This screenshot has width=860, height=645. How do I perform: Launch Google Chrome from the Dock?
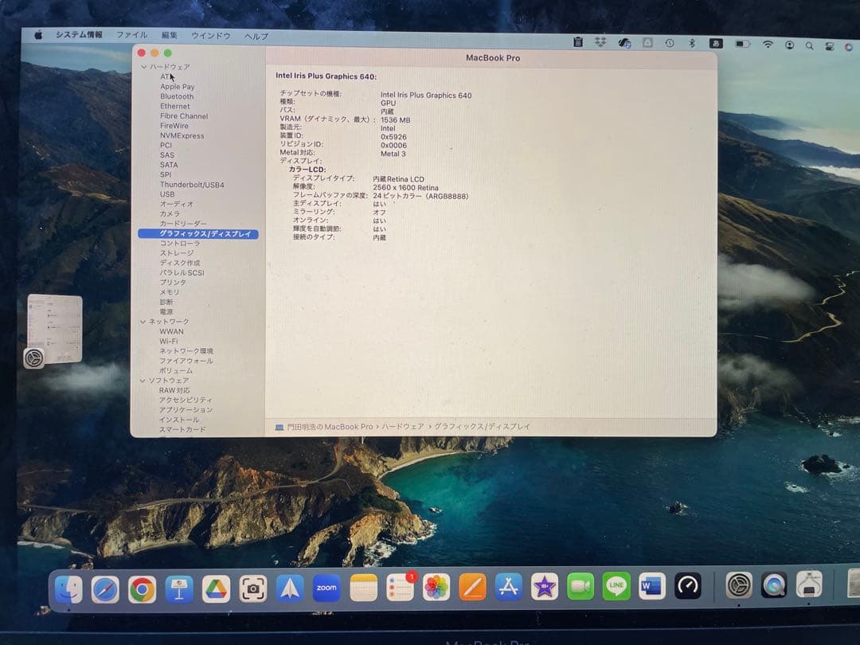tap(143, 588)
